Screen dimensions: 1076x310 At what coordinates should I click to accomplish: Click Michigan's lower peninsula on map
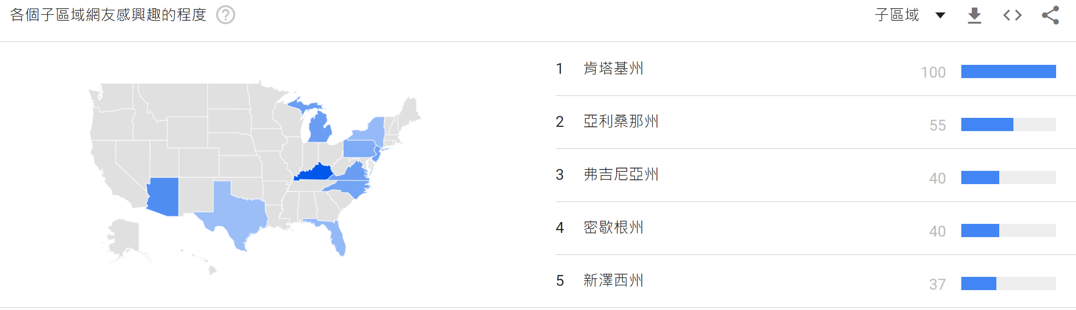[x=319, y=128]
